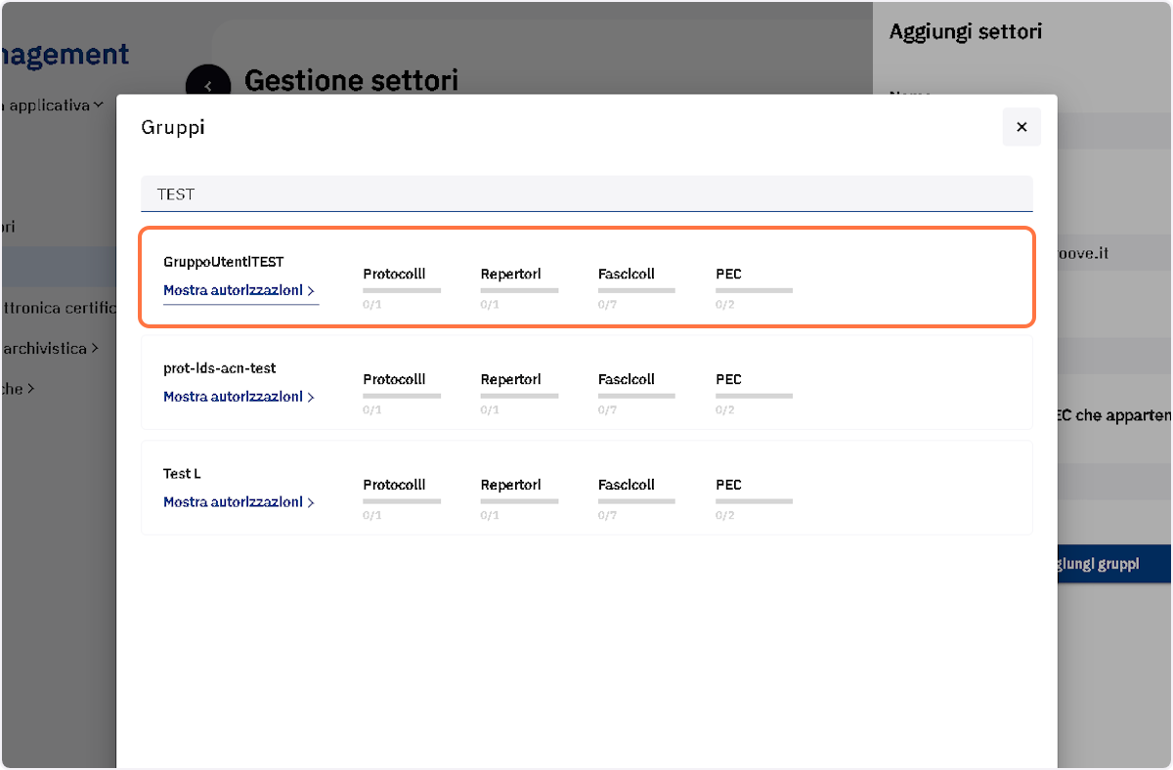Click Repertori progress bar of GruppoUtentiTEST
1173x770 pixels.
[519, 290]
